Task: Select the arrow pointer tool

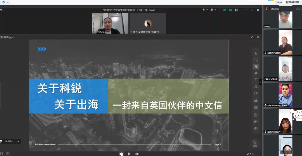Action: pos(256,53)
